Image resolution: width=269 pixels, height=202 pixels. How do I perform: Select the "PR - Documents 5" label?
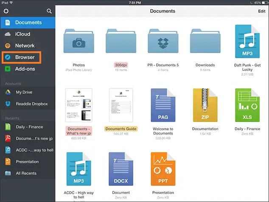[163, 65]
